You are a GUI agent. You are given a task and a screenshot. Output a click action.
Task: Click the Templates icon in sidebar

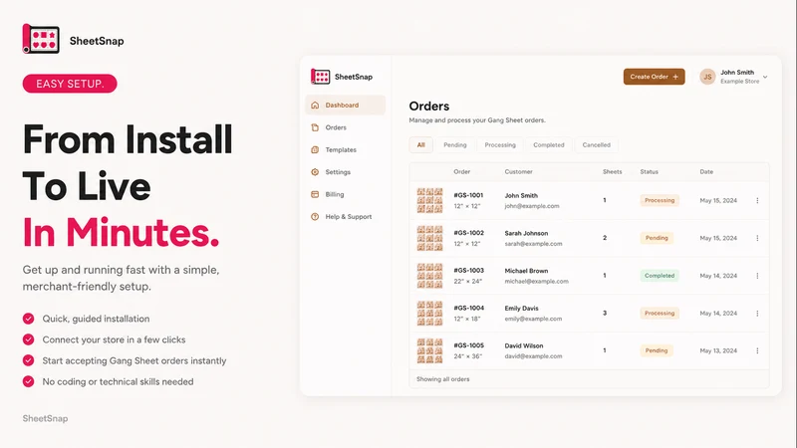point(315,150)
